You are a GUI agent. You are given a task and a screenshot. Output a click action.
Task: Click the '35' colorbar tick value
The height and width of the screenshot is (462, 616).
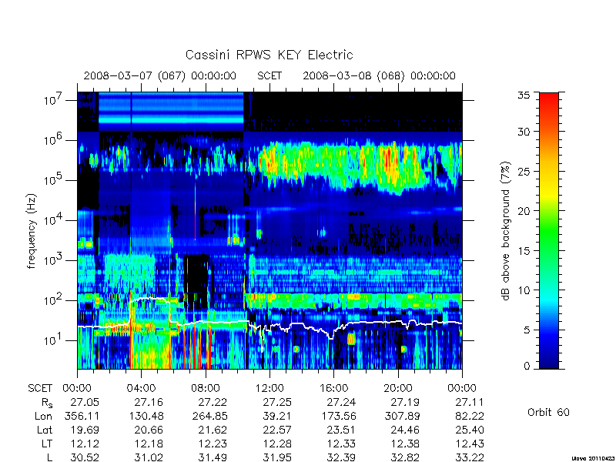click(x=524, y=95)
